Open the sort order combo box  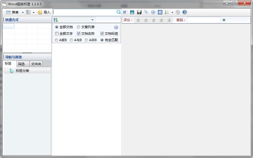pyautogui.click(x=74, y=20)
